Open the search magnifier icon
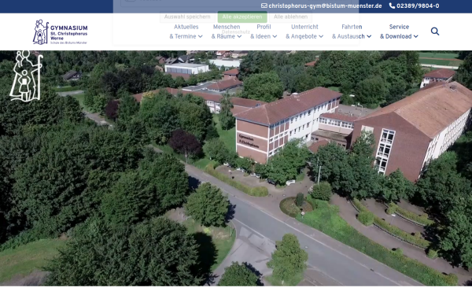 [x=435, y=31]
